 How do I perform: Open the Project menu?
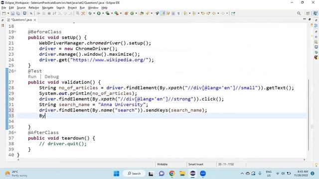(72, 8)
